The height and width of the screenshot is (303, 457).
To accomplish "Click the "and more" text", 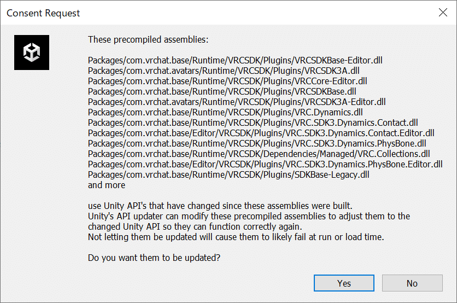I will point(107,185).
